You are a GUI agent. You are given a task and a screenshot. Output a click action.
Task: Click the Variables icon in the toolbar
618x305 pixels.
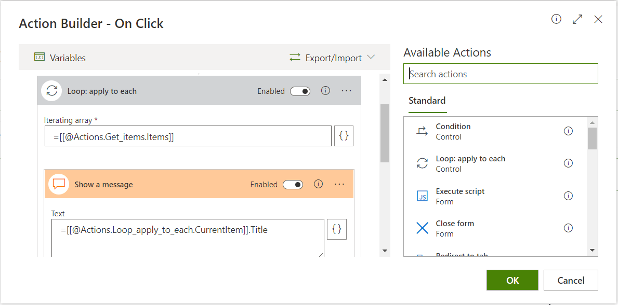pyautogui.click(x=40, y=58)
